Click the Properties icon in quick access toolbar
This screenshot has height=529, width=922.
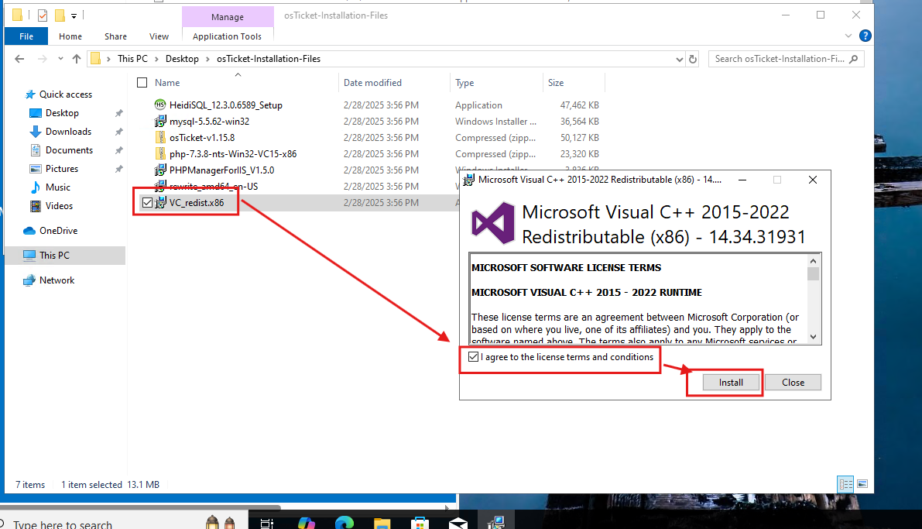[x=43, y=15]
